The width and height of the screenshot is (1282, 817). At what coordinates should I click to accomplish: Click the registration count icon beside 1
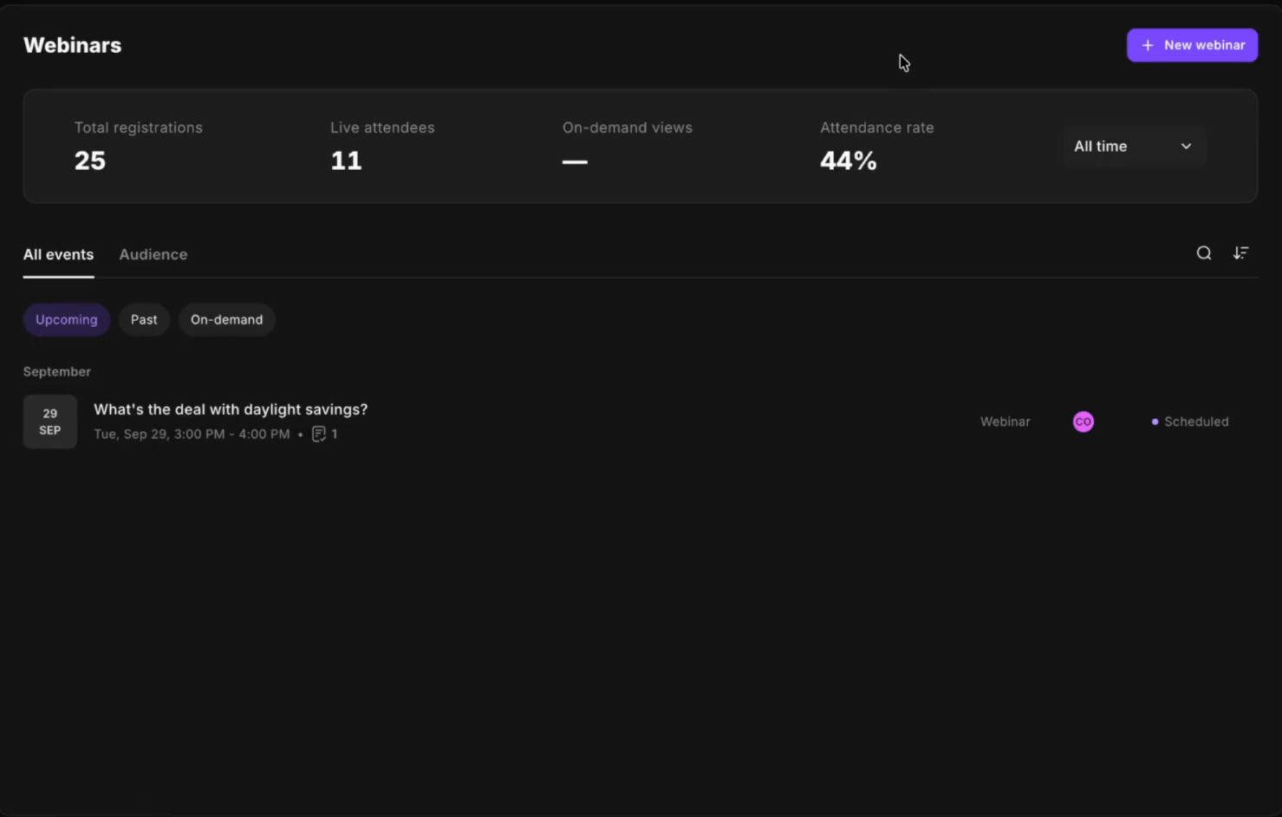pyautogui.click(x=319, y=434)
